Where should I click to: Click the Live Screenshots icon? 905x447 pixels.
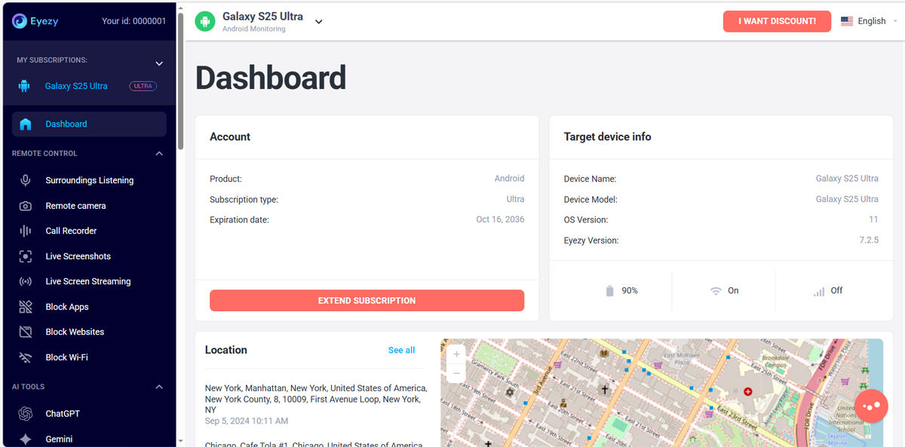click(26, 256)
